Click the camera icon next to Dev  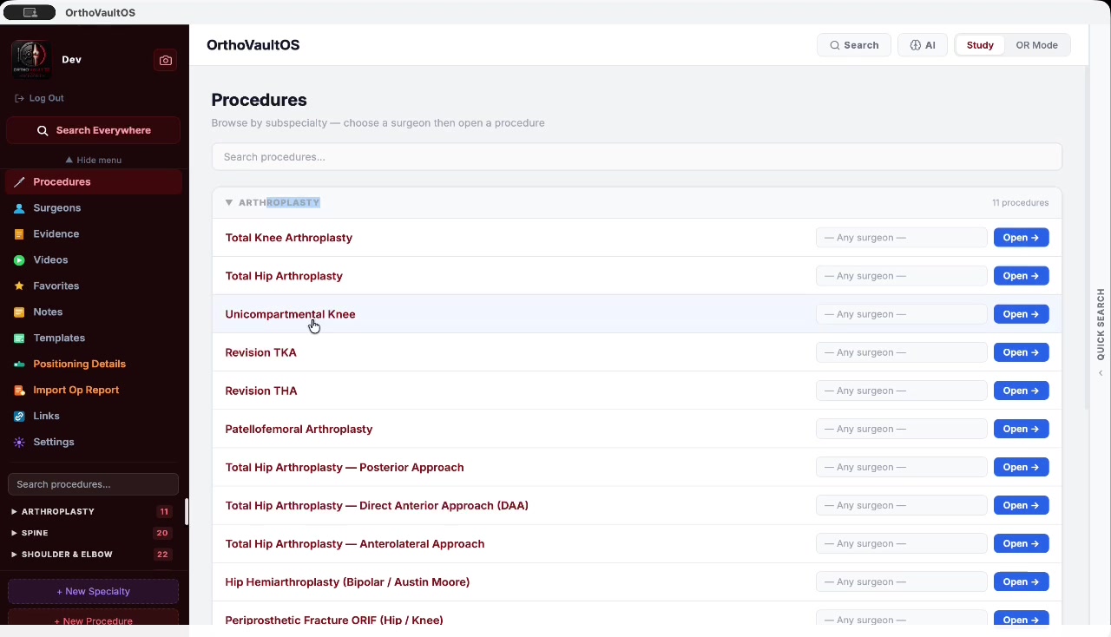(165, 60)
